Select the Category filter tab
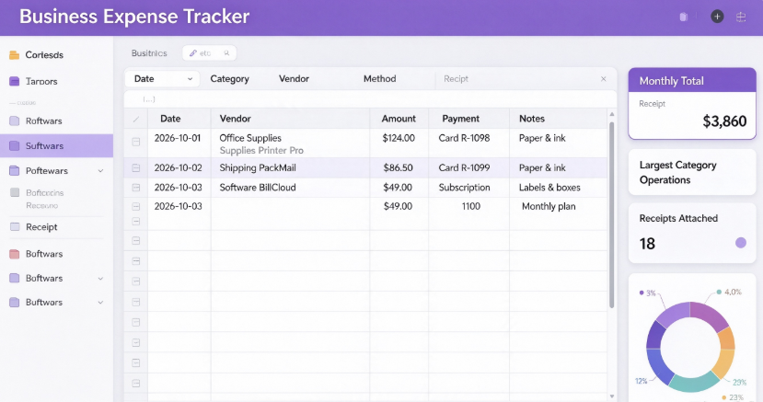This screenshot has height=402, width=763. tap(229, 79)
